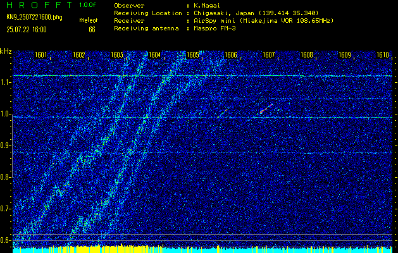Click the 0.7 frequency axis label
Image resolution: width=398 pixels, height=253 pixels.
[x=4, y=209]
